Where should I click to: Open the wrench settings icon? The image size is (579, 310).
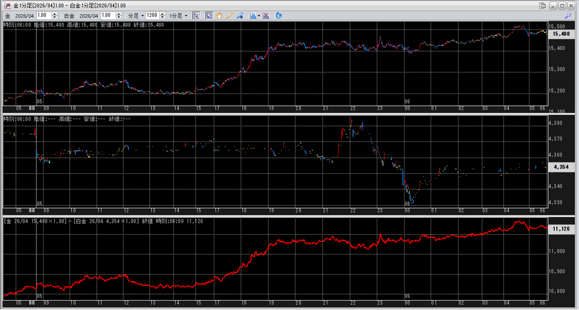(x=568, y=16)
